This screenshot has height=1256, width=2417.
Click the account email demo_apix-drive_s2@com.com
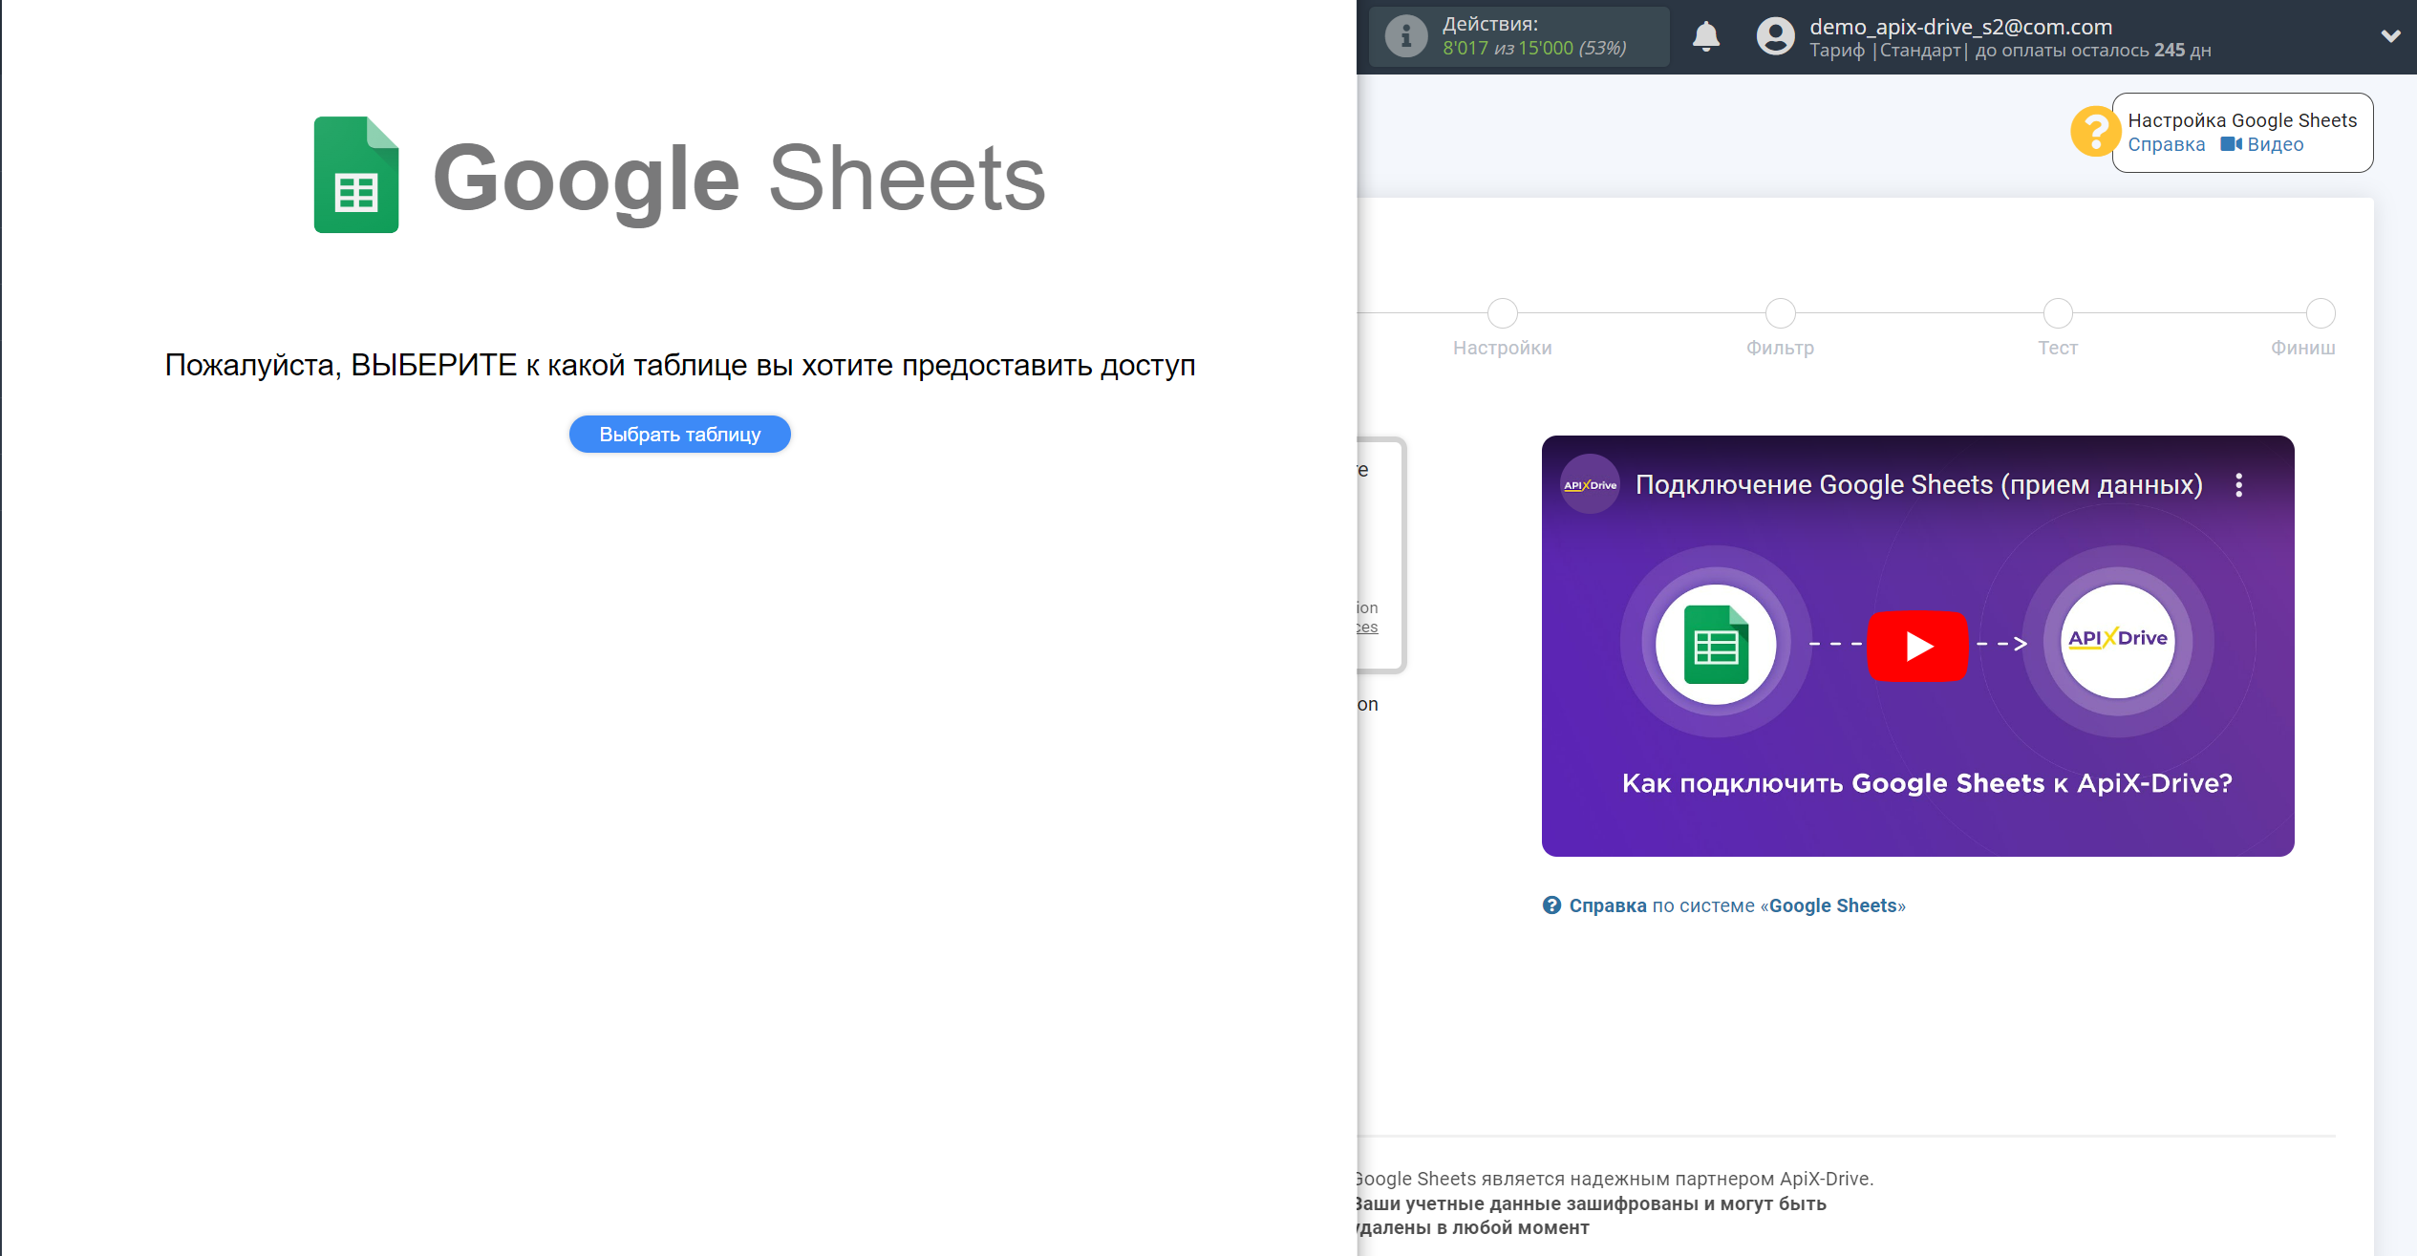(1960, 27)
